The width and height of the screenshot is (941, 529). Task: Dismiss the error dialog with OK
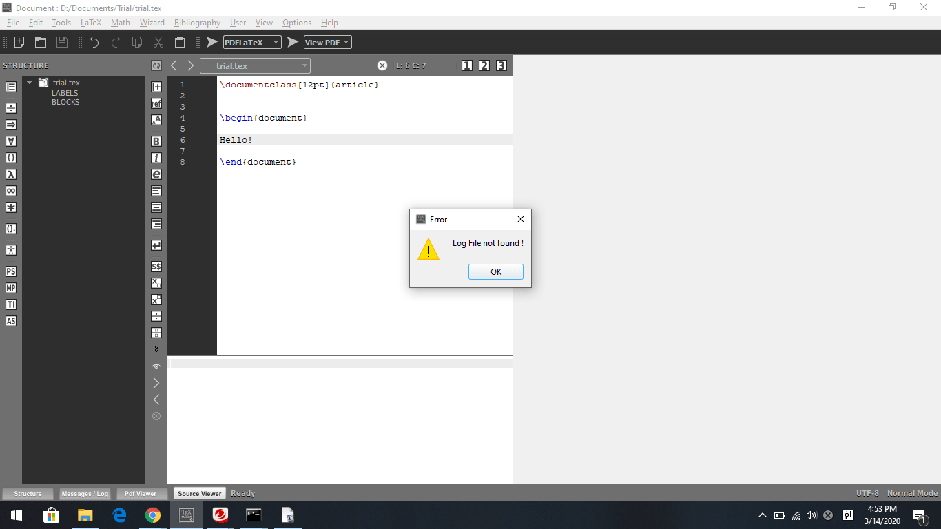(x=495, y=271)
